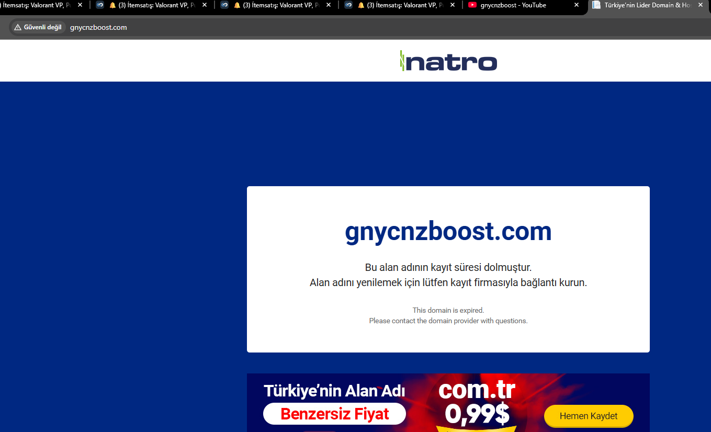Click the text 'Bu alan adının kayıt süresi dolmuştur.'
The width and height of the screenshot is (711, 432).
448,267
